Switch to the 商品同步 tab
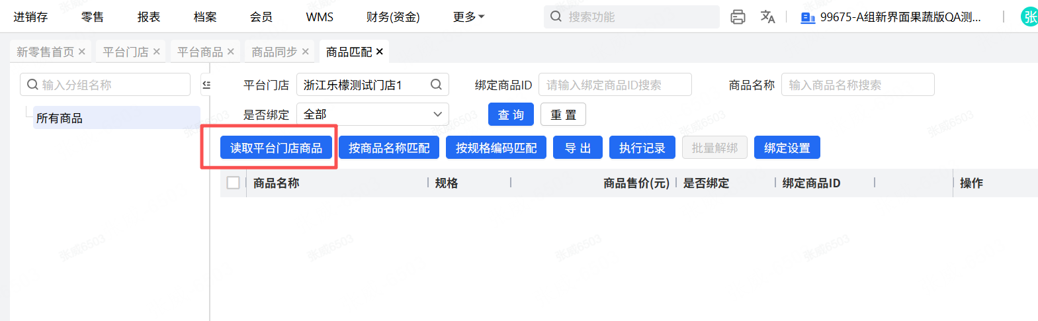This screenshot has height=321, width=1038. tap(275, 52)
